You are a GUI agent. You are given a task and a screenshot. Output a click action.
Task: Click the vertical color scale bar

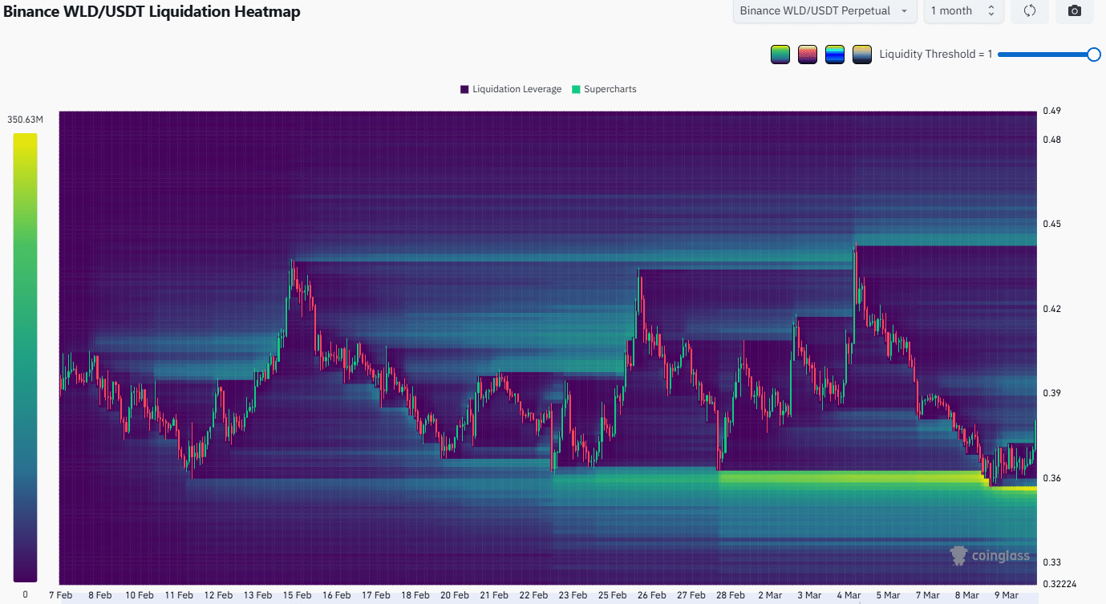(x=25, y=357)
